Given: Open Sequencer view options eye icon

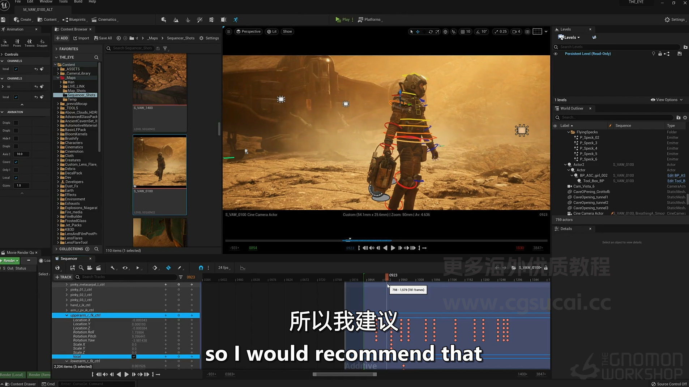Looking at the screenshot, I should [125, 268].
